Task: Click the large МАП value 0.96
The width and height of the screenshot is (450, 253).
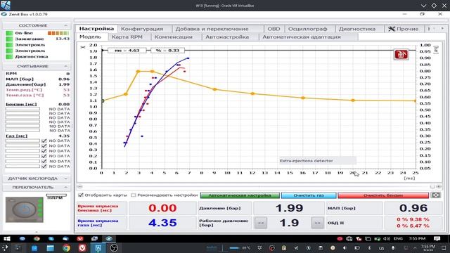Action: coord(413,208)
